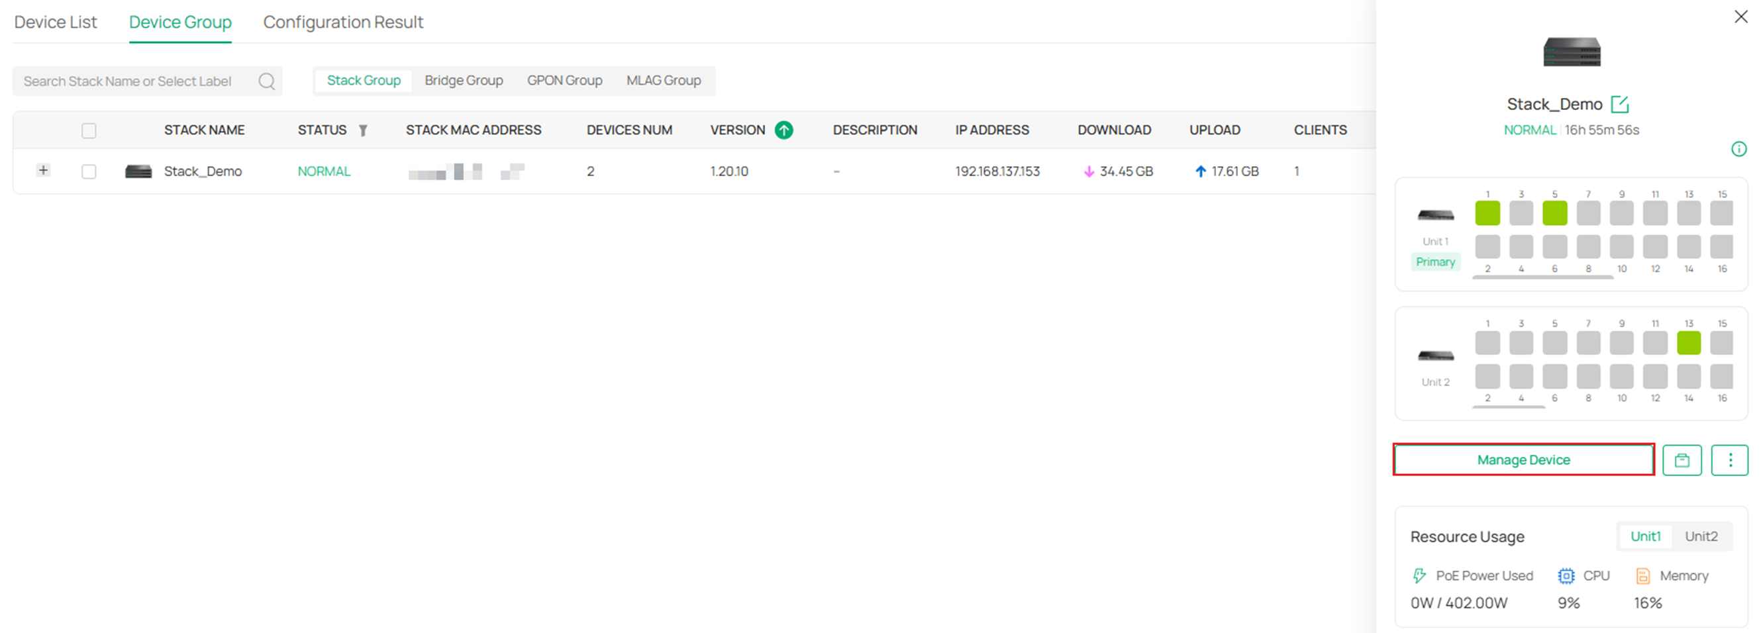Click green port 13 on Unit 2
Screen dimensions: 1761x633
point(1688,343)
